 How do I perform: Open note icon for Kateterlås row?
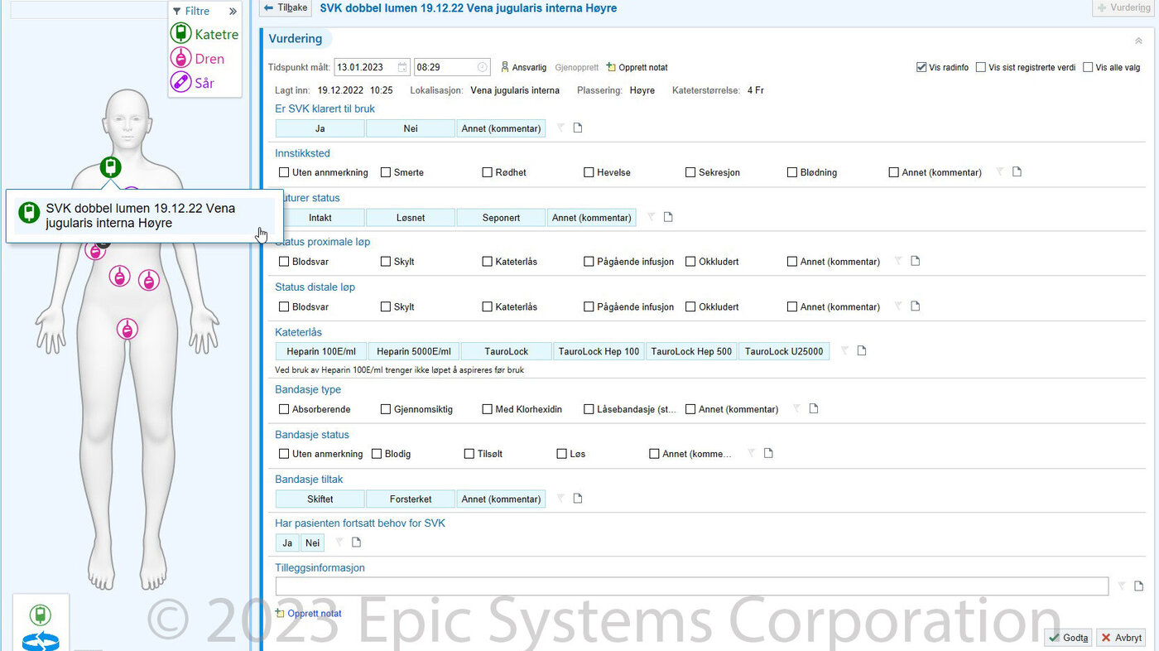(x=862, y=350)
